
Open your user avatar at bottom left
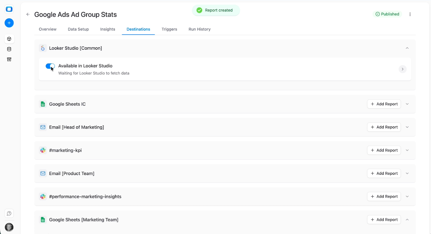point(9,227)
